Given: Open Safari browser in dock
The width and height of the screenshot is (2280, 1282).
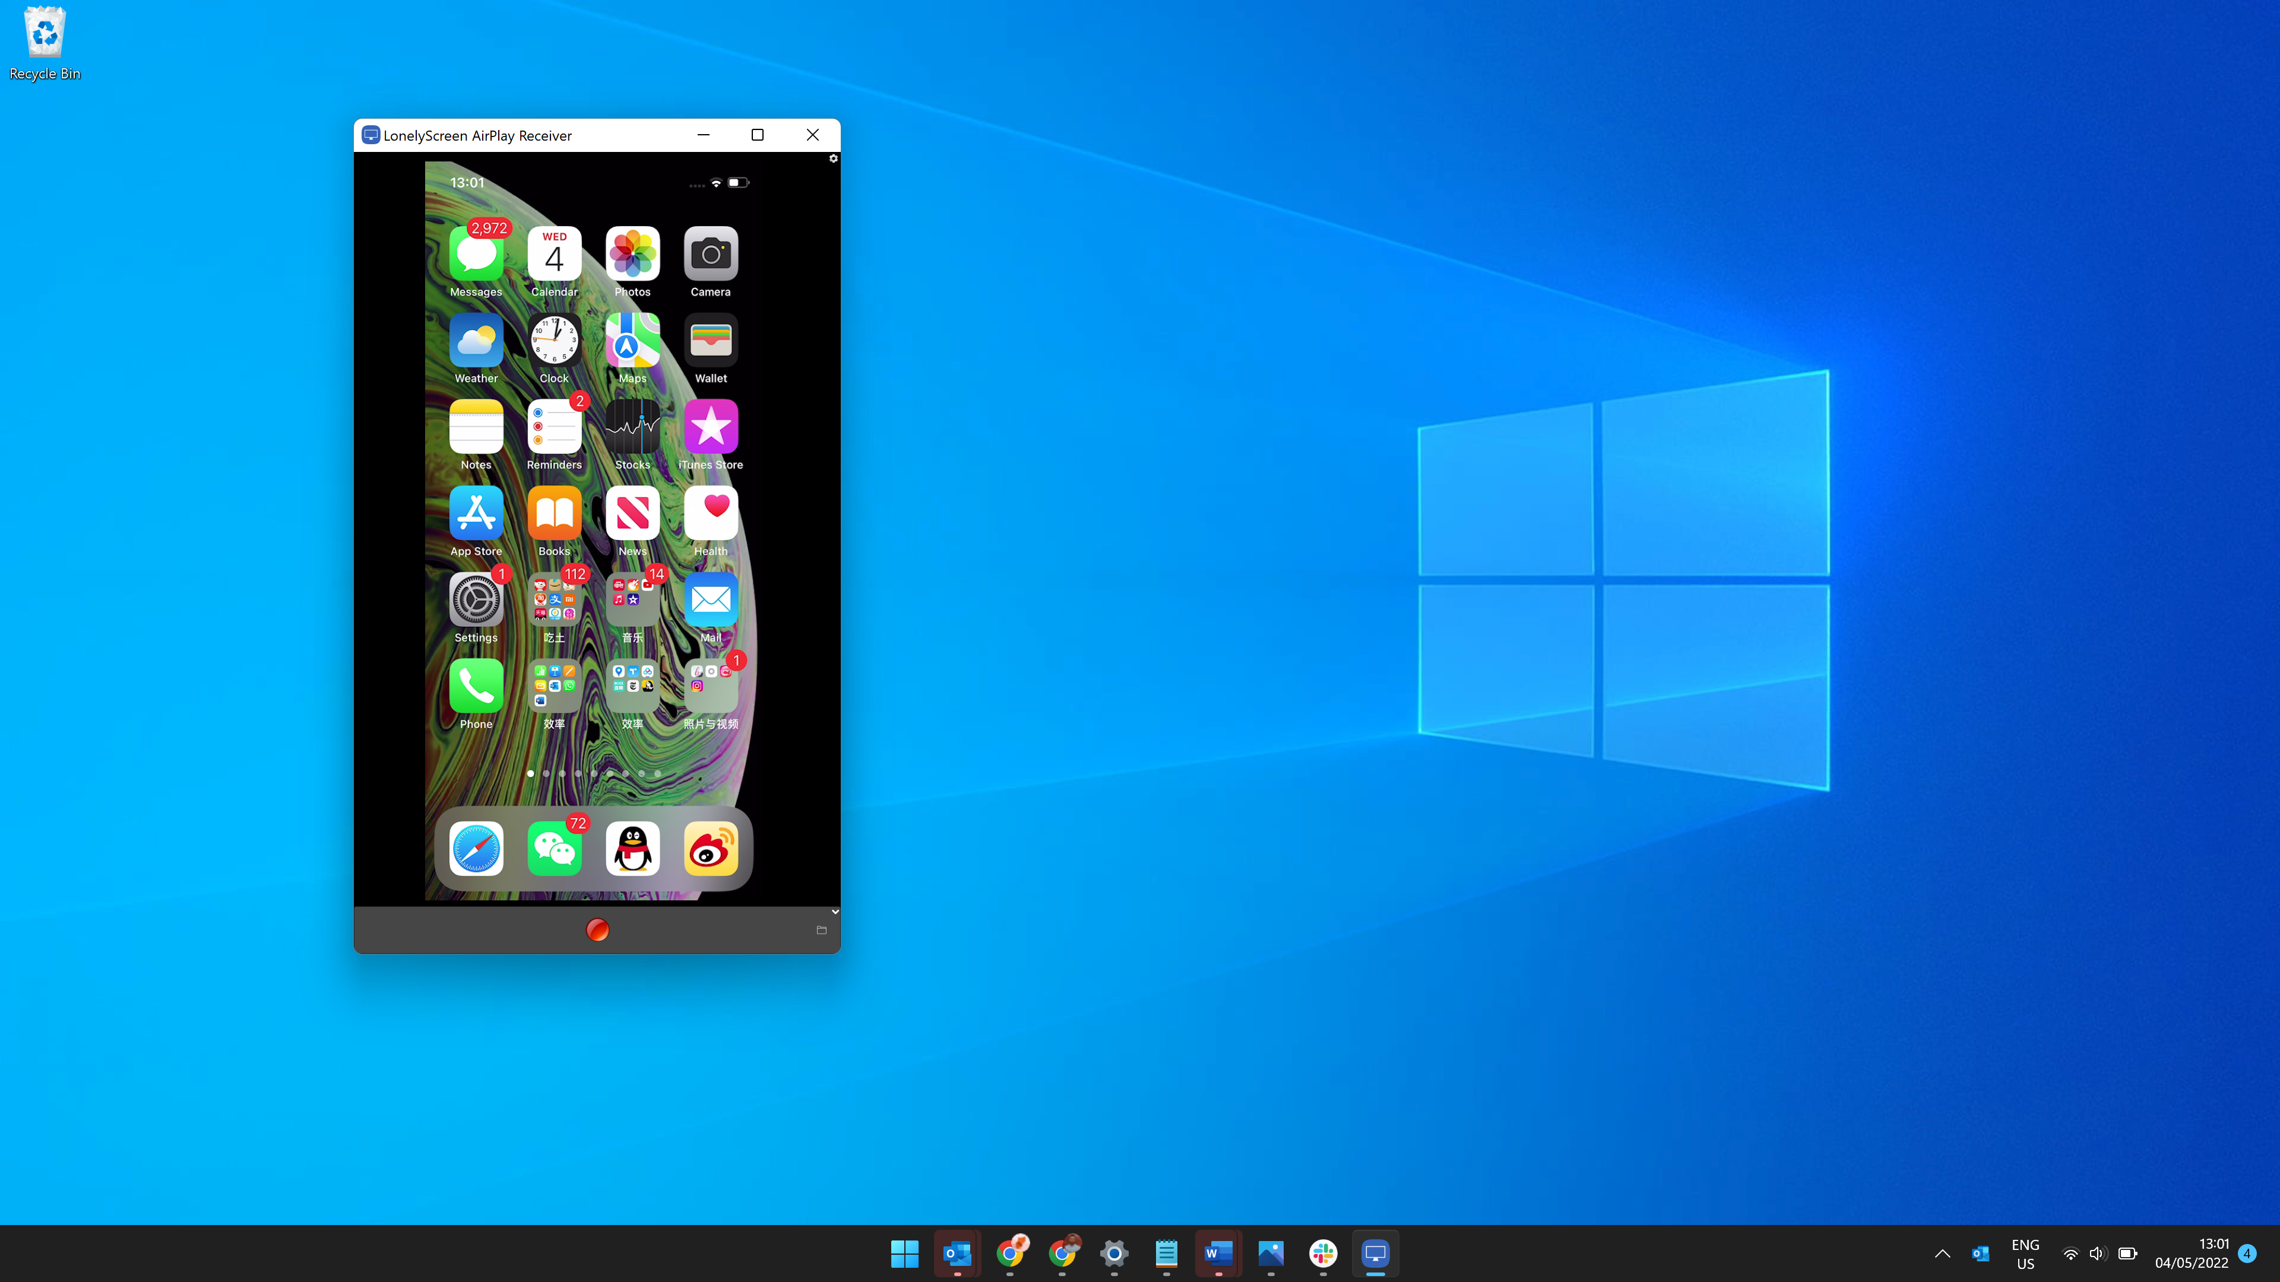Looking at the screenshot, I should tap(476, 848).
